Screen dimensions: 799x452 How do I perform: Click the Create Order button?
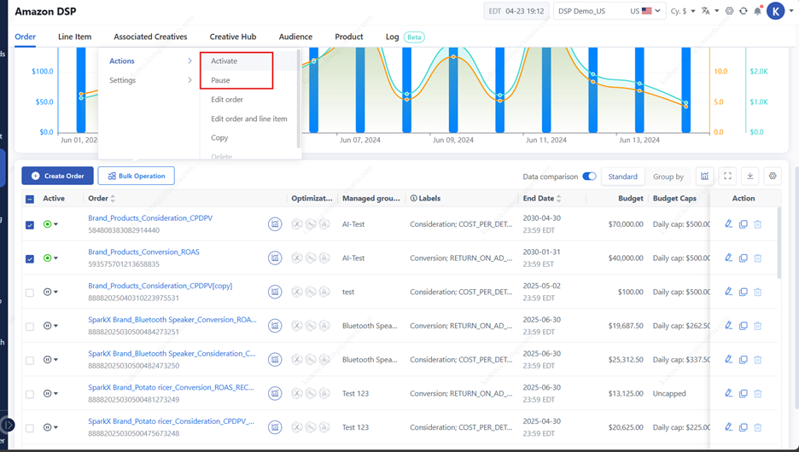[x=57, y=176]
